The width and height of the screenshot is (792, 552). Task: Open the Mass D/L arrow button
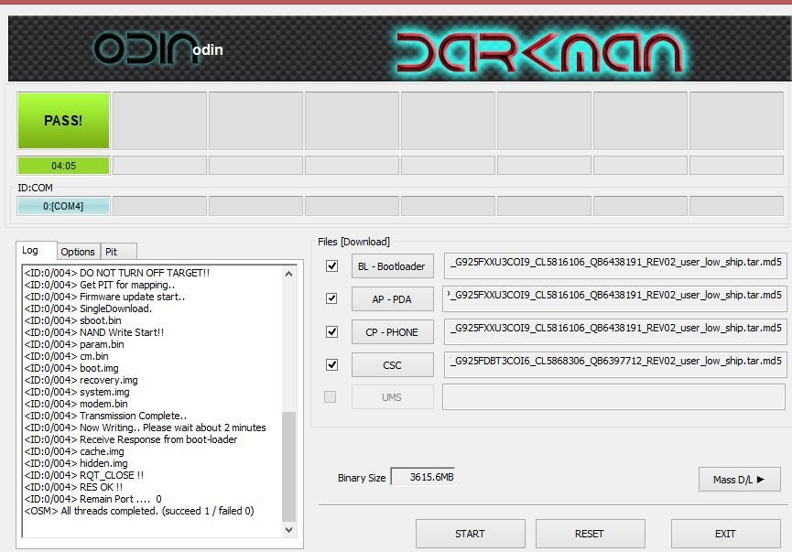740,480
